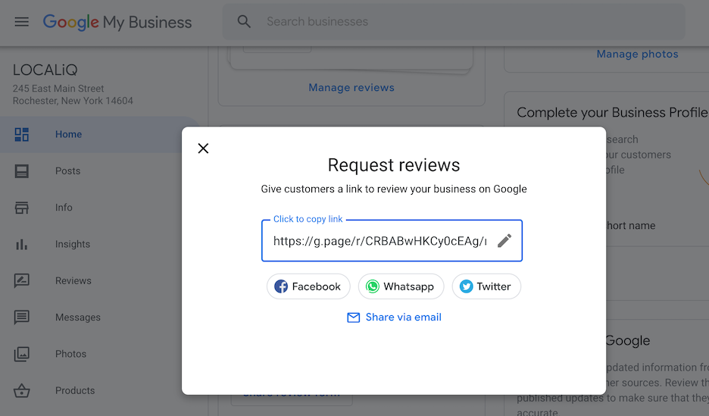Close the Request reviews dialog
Screen dimensions: 709x416
pyautogui.click(x=203, y=149)
